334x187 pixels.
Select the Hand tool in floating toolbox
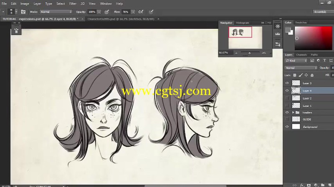(x=16, y=30)
